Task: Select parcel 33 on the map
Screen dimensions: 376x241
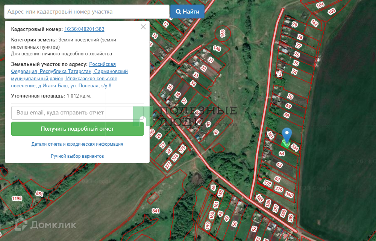Action: point(196,75)
